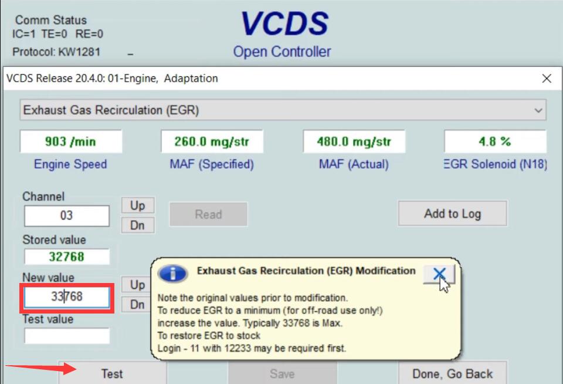Click the Stored value 32768 field
This screenshot has height=384, width=563.
click(x=67, y=257)
